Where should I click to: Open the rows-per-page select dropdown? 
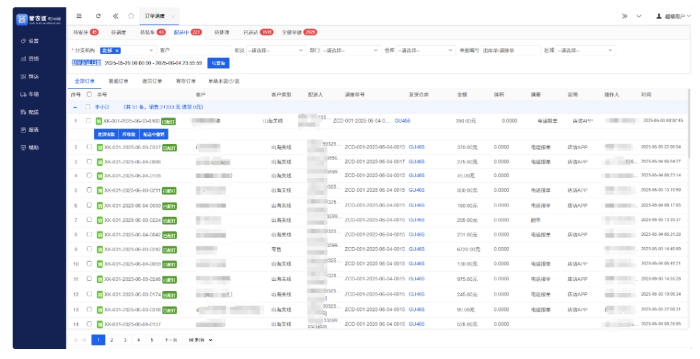click(200, 340)
